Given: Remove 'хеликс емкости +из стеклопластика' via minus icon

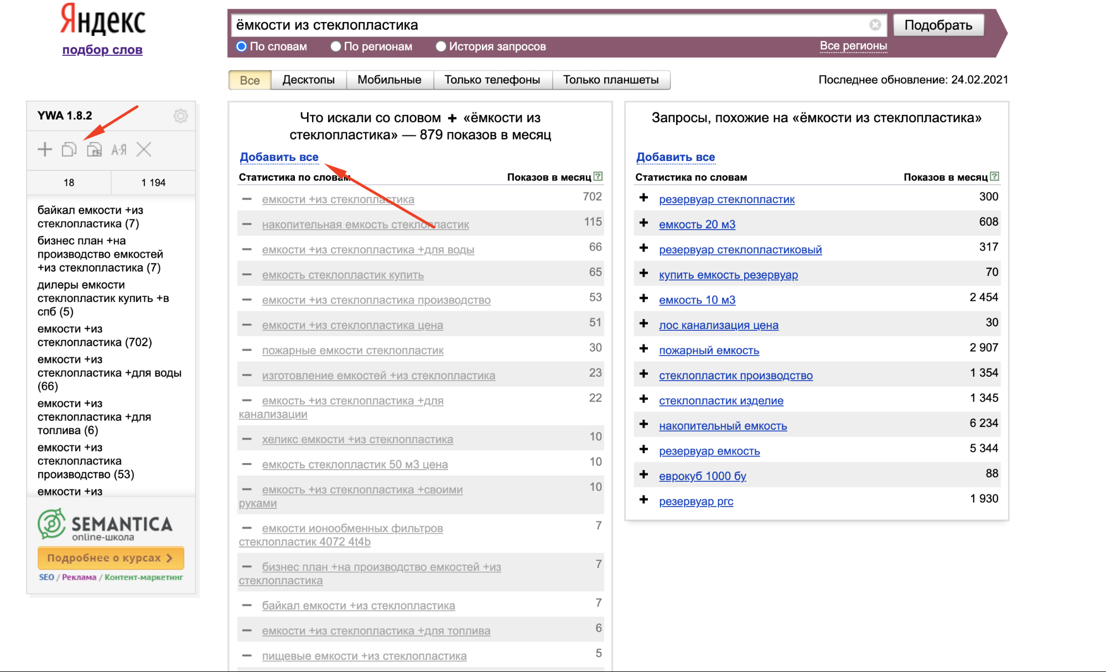Looking at the screenshot, I should pos(247,439).
